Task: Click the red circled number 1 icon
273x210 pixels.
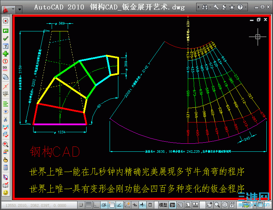Action: pyautogui.click(x=5, y=61)
